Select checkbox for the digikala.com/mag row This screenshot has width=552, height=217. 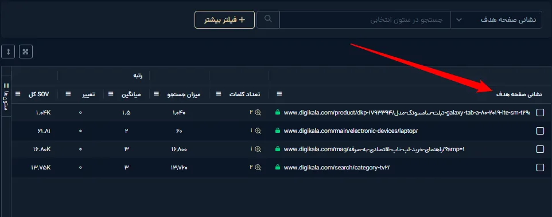point(540,149)
